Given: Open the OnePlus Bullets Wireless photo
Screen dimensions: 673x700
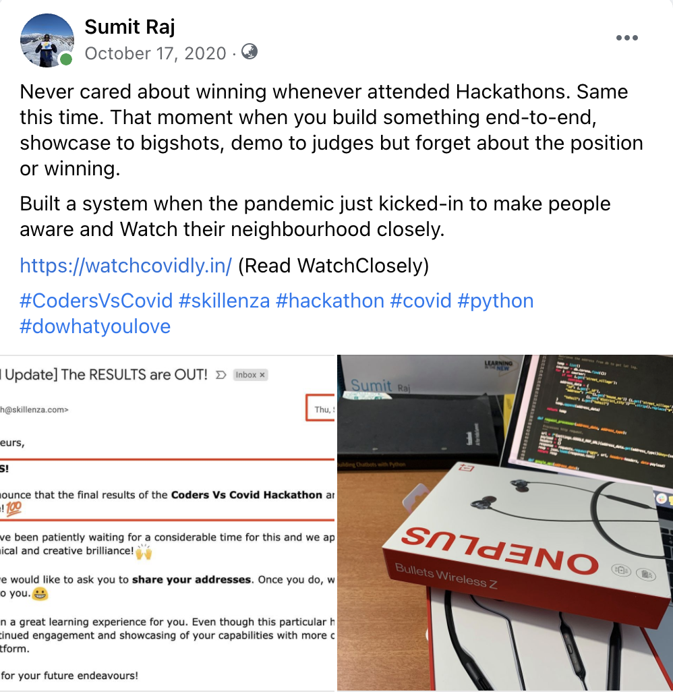Looking at the screenshot, I should 504,523.
